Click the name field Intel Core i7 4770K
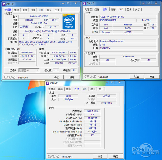The width and height of the screenshot is (162, 160). [39, 16]
